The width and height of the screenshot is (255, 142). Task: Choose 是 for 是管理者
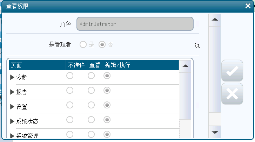point(83,44)
